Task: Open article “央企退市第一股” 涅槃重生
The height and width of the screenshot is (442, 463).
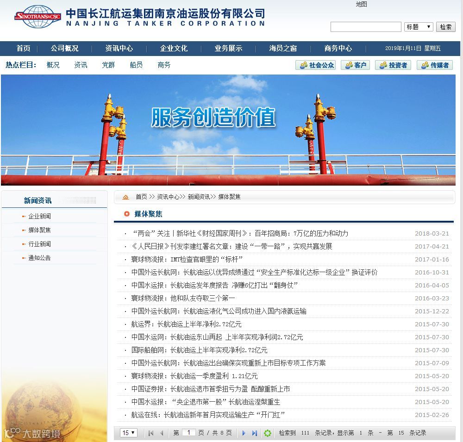Action: pos(206,403)
